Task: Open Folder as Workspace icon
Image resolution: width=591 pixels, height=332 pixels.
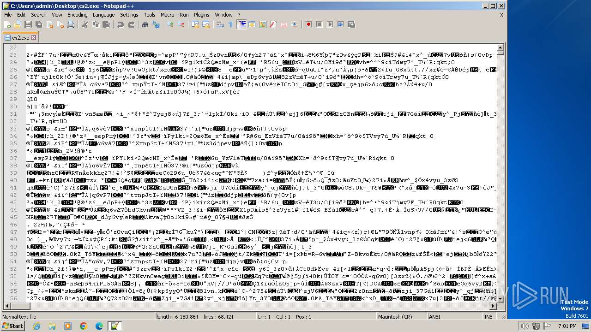Action: click(x=284, y=24)
